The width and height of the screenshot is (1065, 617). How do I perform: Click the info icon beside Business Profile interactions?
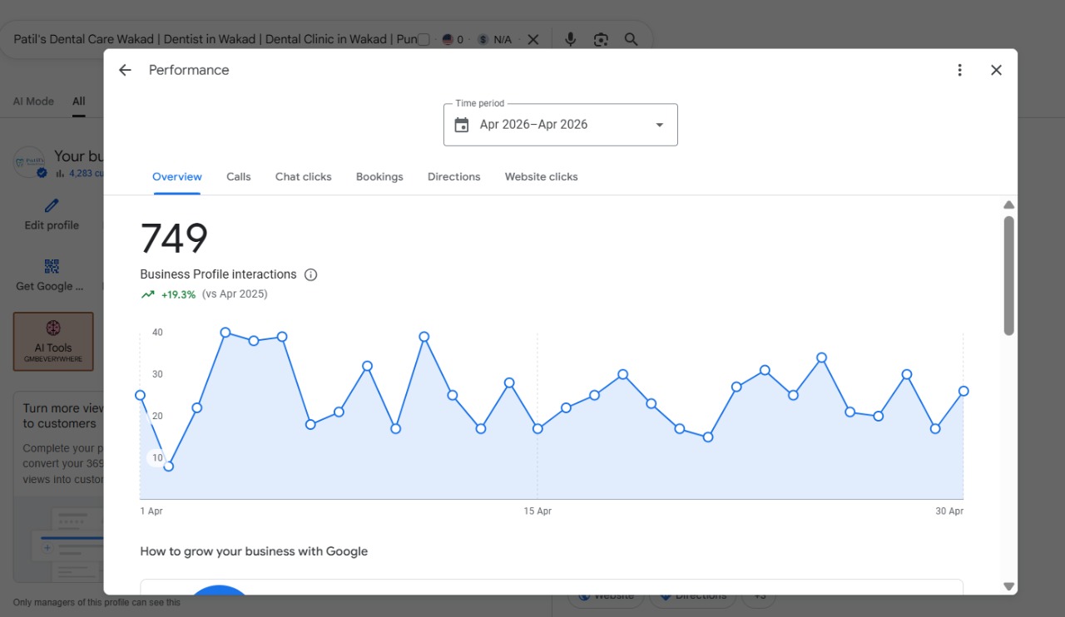click(x=310, y=274)
